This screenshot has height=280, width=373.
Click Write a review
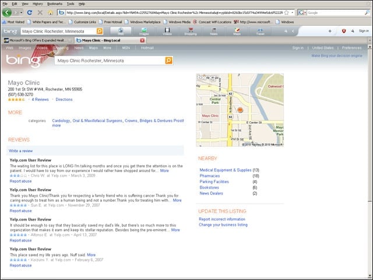pos(21,151)
